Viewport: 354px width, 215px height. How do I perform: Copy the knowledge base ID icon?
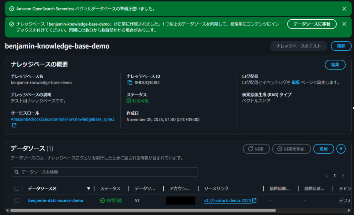coord(130,82)
